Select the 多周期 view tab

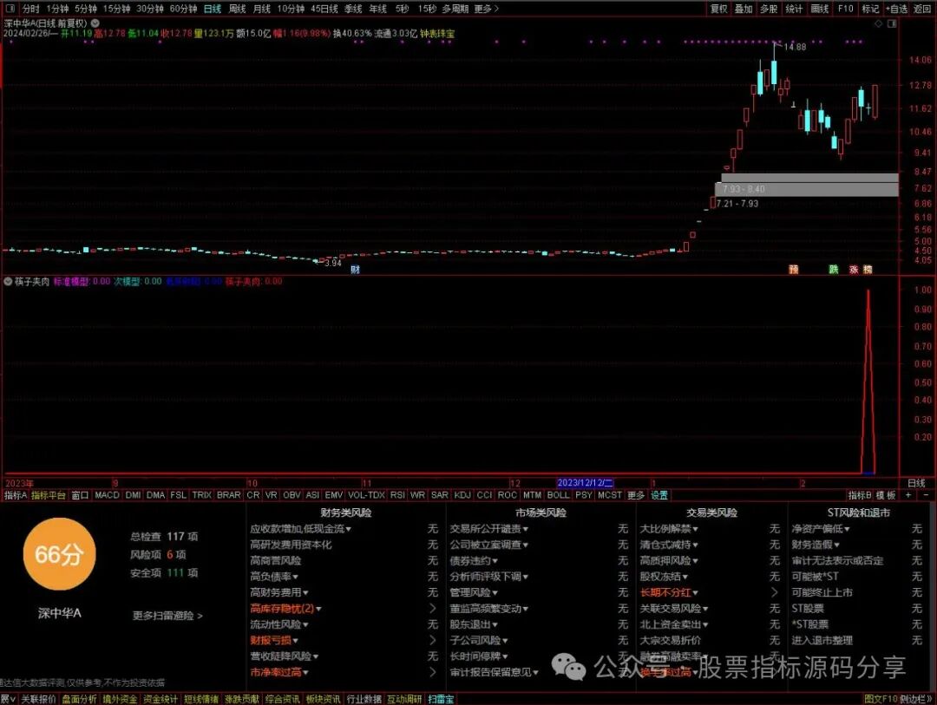(455, 9)
